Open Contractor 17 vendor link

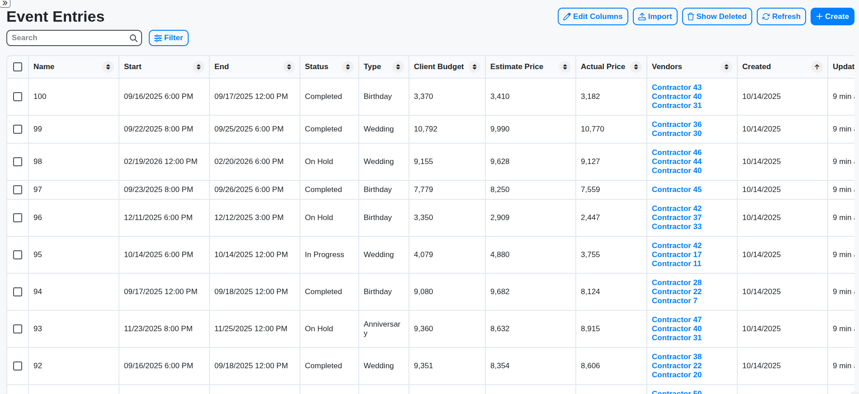coord(676,254)
